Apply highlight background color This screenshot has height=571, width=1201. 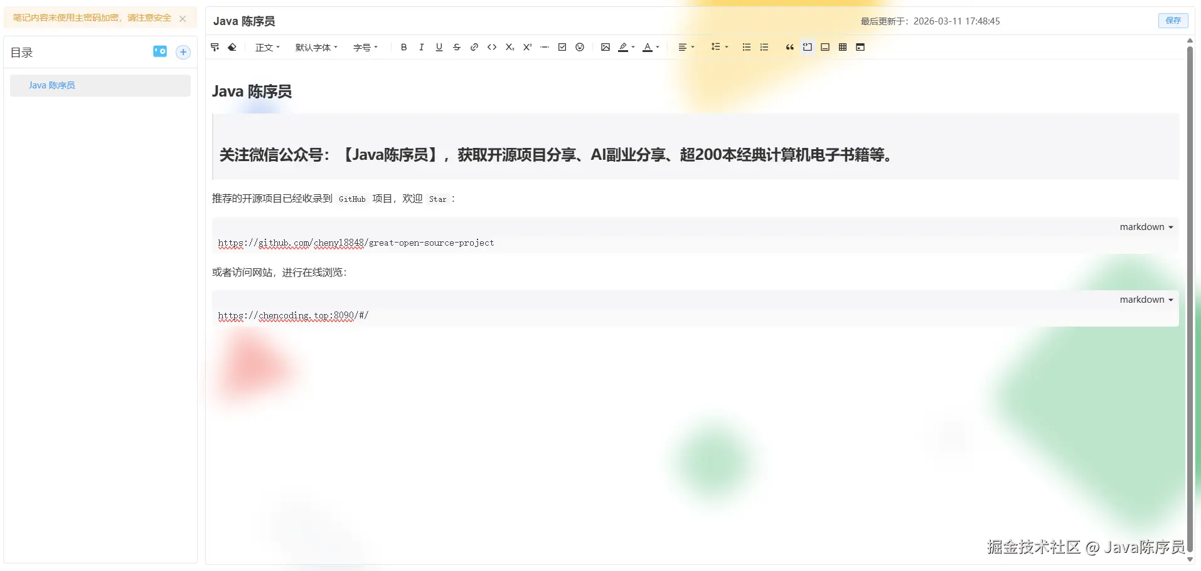[623, 47]
